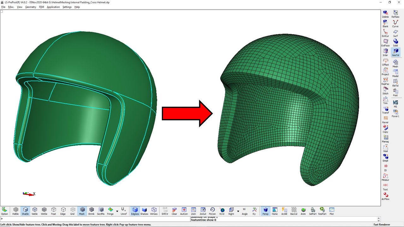This screenshot has height=227, width=404.
Task: Toggle Feat feature line display
Action: [x=54, y=211]
